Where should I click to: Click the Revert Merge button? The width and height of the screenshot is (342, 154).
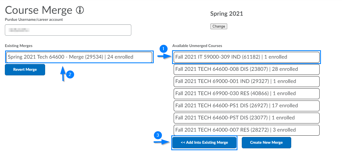pyautogui.click(x=25, y=70)
